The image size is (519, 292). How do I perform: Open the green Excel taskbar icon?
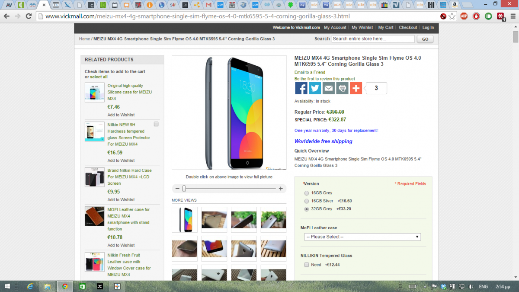point(82,286)
